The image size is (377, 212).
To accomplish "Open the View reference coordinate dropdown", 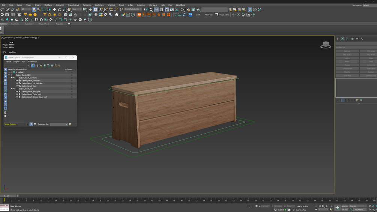I will (77, 9).
